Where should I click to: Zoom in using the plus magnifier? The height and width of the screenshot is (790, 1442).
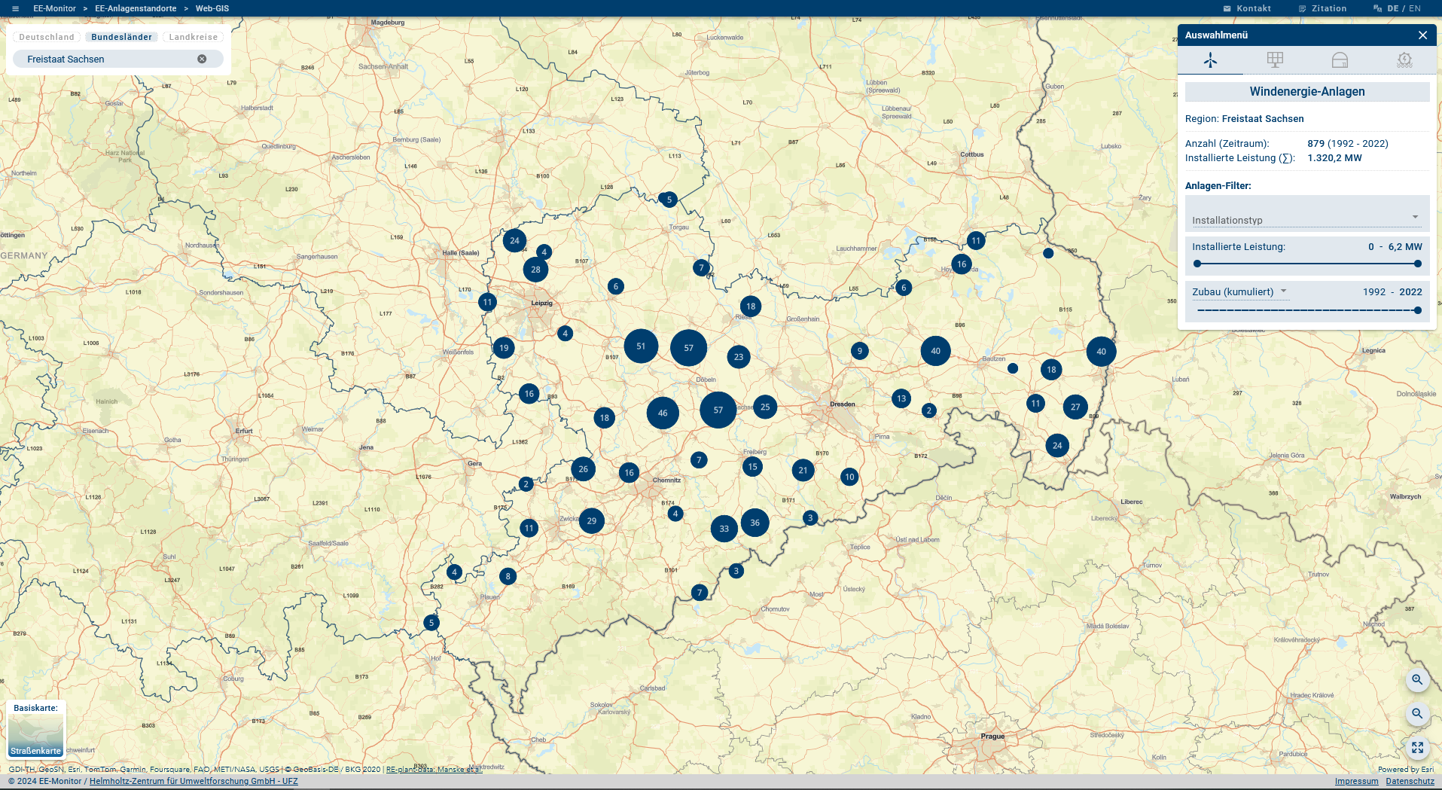(1418, 680)
